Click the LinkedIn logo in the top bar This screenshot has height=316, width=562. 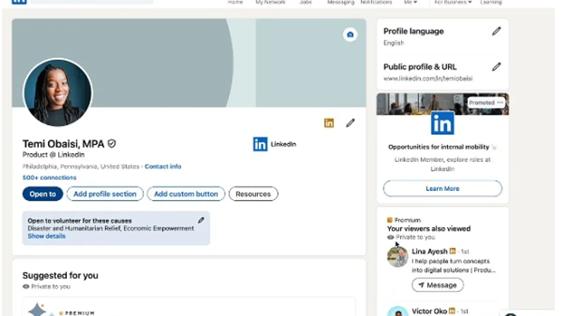[x=19, y=1]
